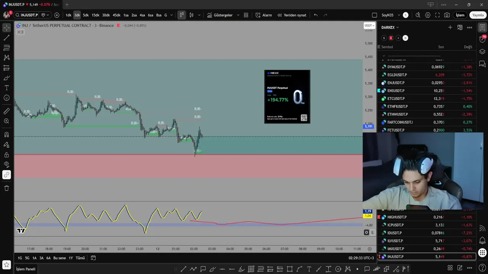This screenshot has height=274, width=488.
Task: Activate the zoom in tool
Action: click(x=6, y=121)
